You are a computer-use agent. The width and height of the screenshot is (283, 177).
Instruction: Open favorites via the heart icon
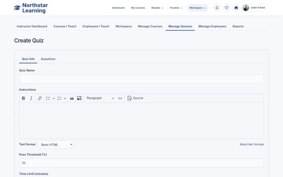coord(226,8)
